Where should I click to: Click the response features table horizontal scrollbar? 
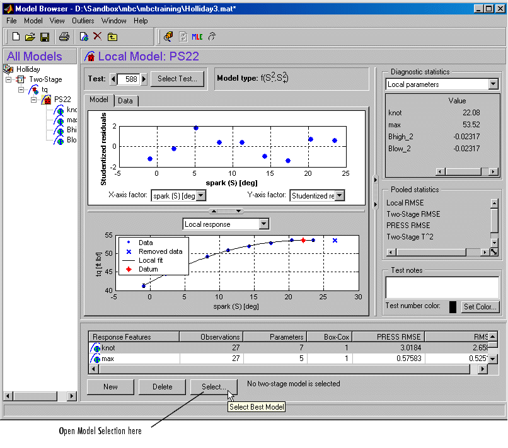288,369
